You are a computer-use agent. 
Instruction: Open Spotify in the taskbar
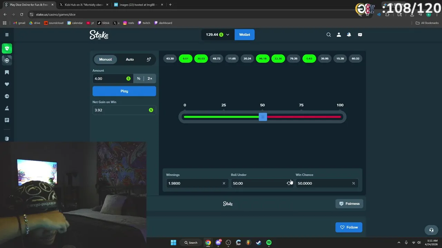pyautogui.click(x=269, y=242)
